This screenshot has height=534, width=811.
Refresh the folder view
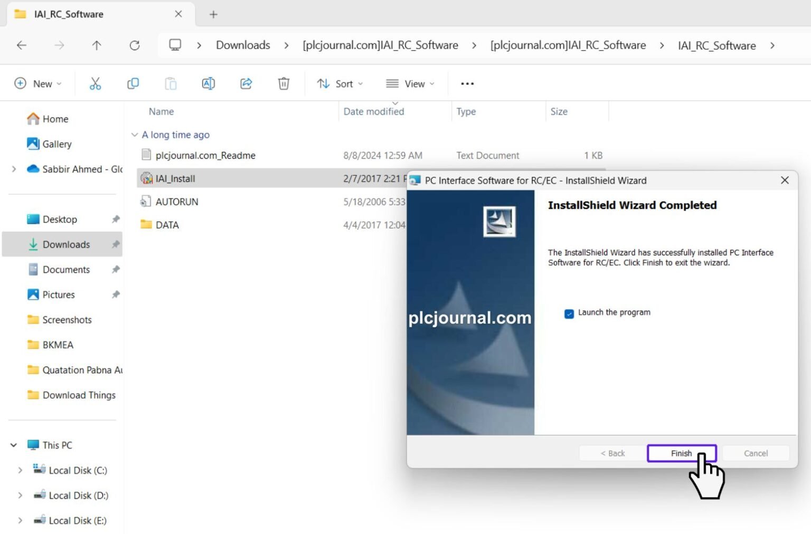point(135,45)
